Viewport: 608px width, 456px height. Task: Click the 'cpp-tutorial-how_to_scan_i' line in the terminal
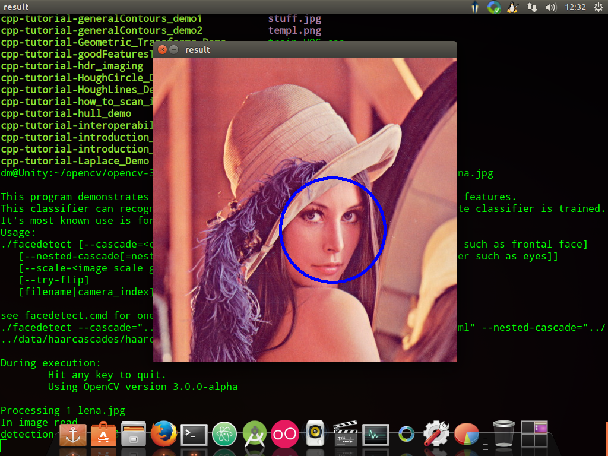point(77,102)
